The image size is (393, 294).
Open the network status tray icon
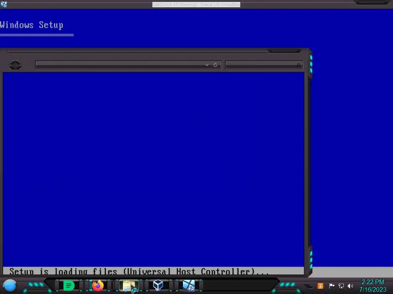(341, 286)
